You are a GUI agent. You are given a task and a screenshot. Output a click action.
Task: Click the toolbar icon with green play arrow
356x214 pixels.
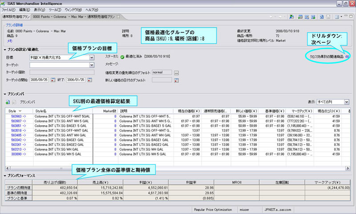tap(313, 16)
